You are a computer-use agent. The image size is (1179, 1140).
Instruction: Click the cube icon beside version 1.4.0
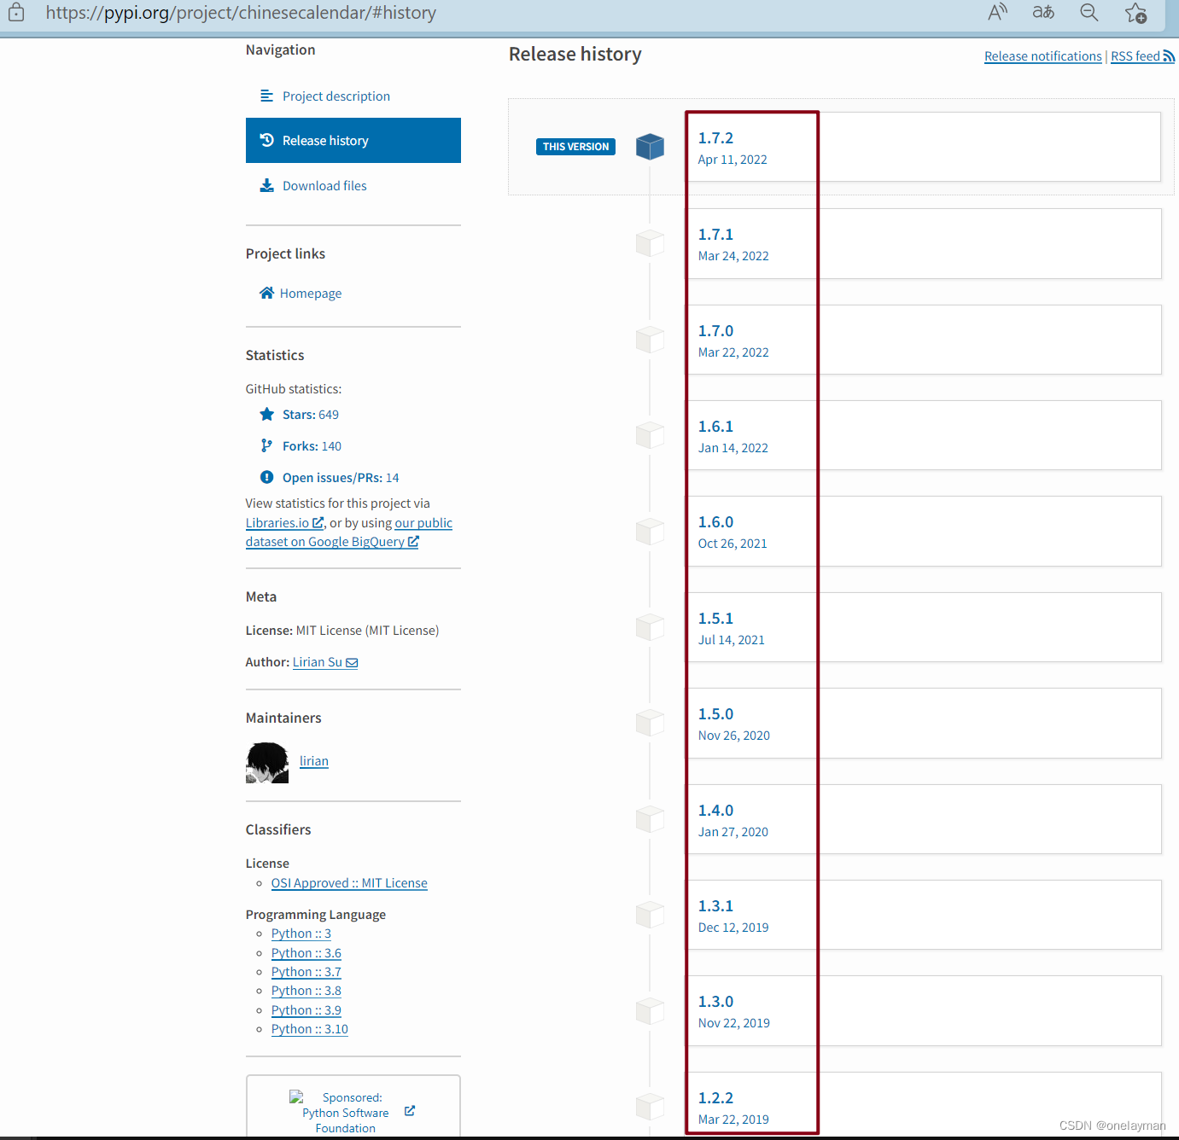point(650,819)
